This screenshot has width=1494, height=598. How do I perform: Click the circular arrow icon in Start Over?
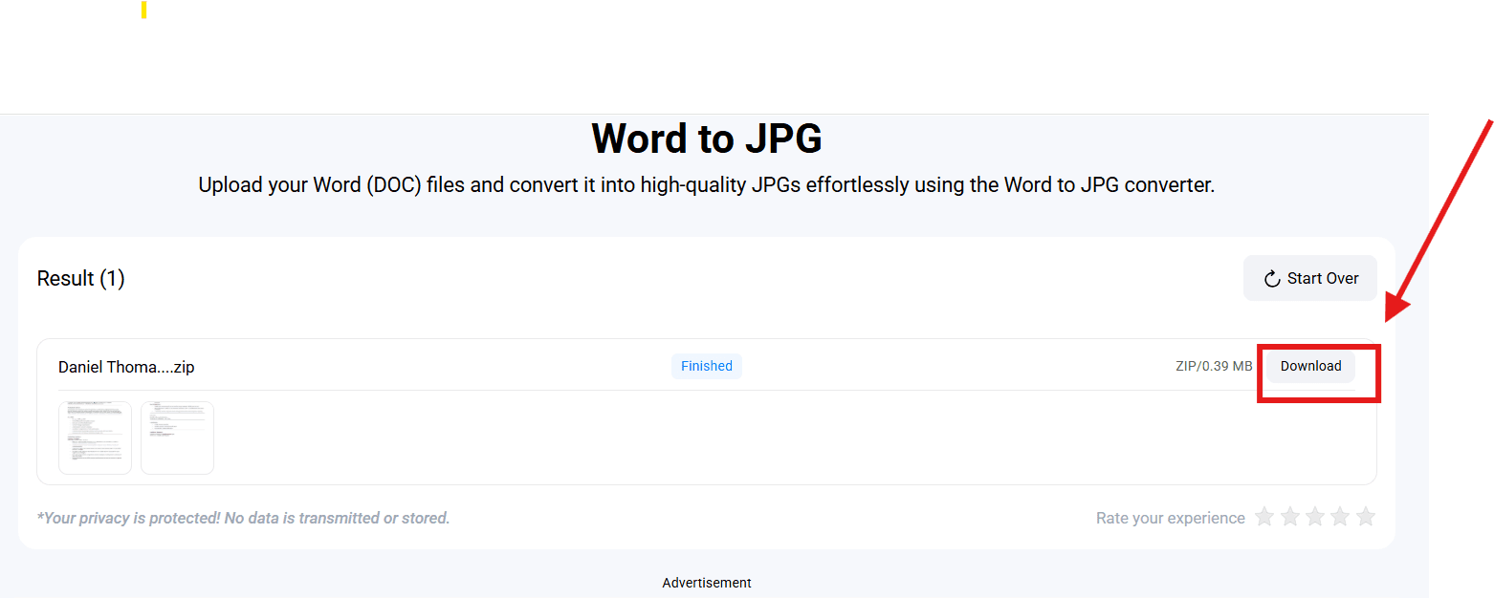1272,279
